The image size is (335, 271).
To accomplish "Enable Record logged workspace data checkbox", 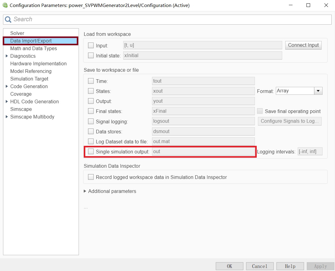I will (x=91, y=177).
